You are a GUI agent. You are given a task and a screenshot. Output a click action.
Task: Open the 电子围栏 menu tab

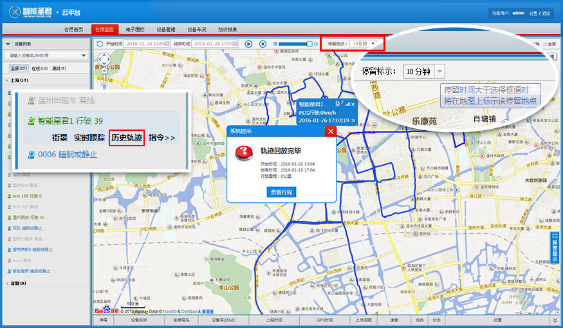(135, 30)
